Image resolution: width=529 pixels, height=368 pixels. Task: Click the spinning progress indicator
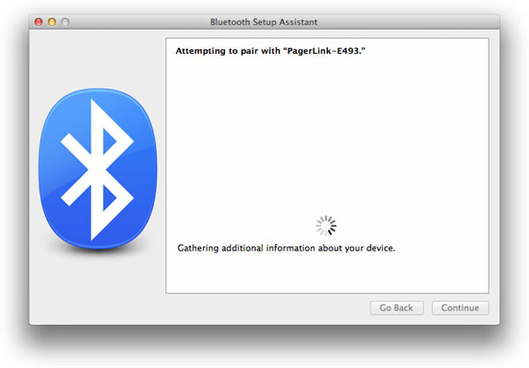tap(326, 226)
